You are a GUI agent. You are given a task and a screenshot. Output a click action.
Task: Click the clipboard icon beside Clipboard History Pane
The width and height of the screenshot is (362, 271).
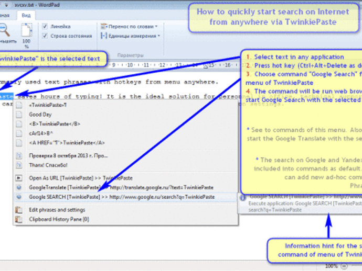[x=19, y=219]
